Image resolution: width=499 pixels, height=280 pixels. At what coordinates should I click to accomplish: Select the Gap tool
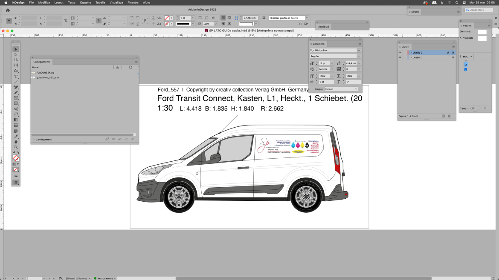16,66
